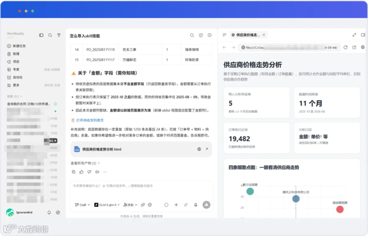Give thumbs down to the response
The image size is (368, 236).
click(89, 172)
